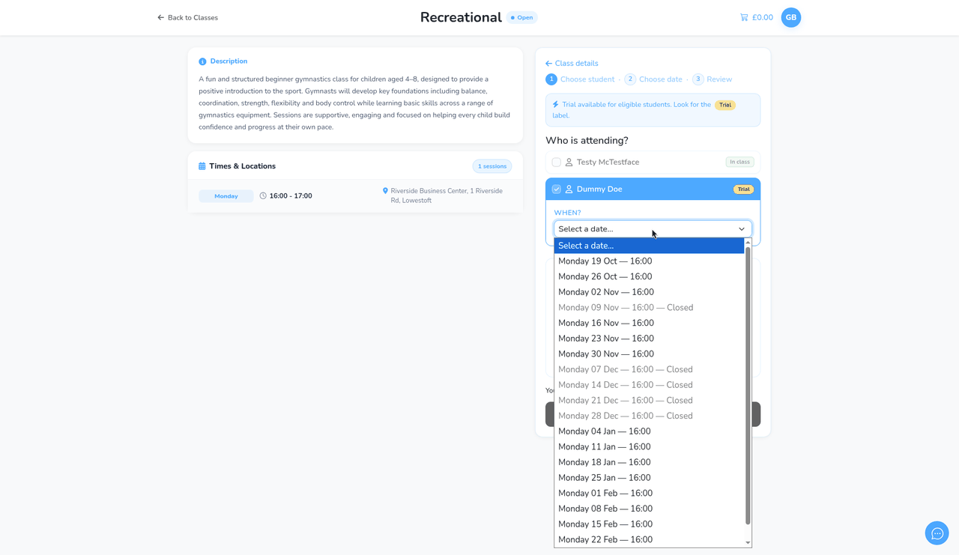The image size is (959, 555).
Task: Select Monday 18 Jan — 16:00
Action: pos(649,462)
